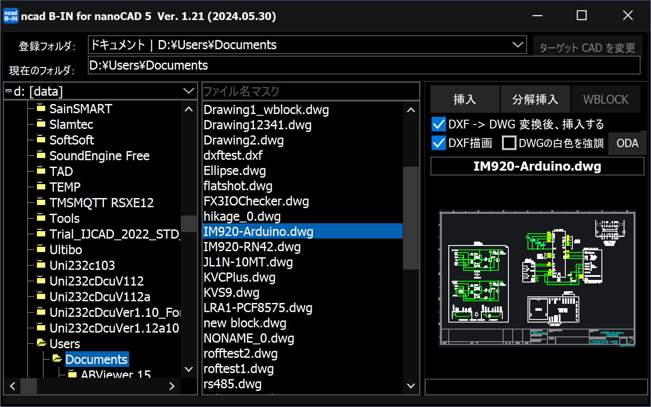Toggle DXF -> DWG 変換後、挿入する checkbox

click(x=439, y=124)
